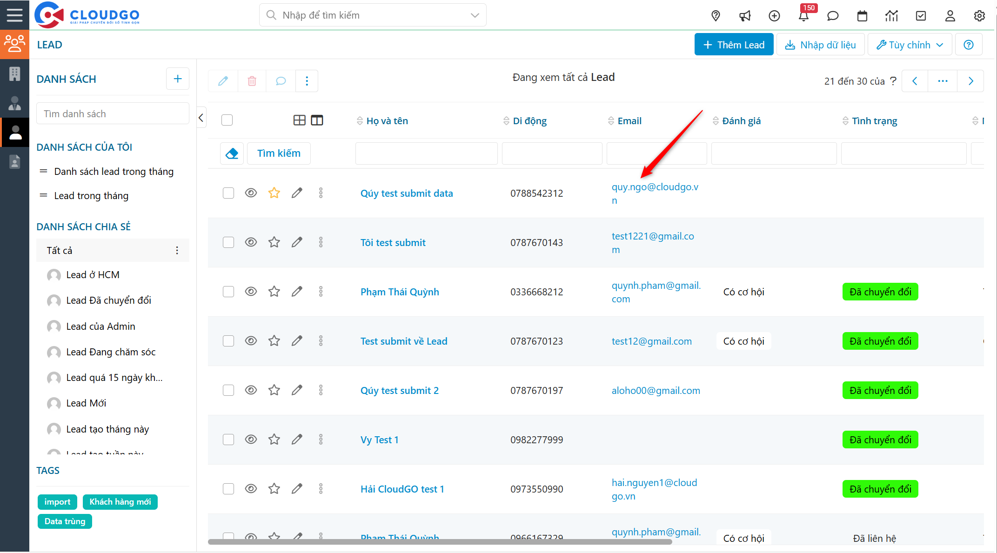The image size is (997, 553).
Task: Click the trash delete icon in toolbar
Action: (x=252, y=81)
